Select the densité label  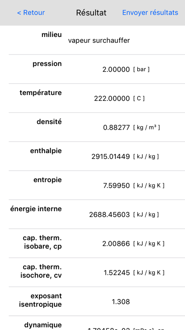click(49, 121)
